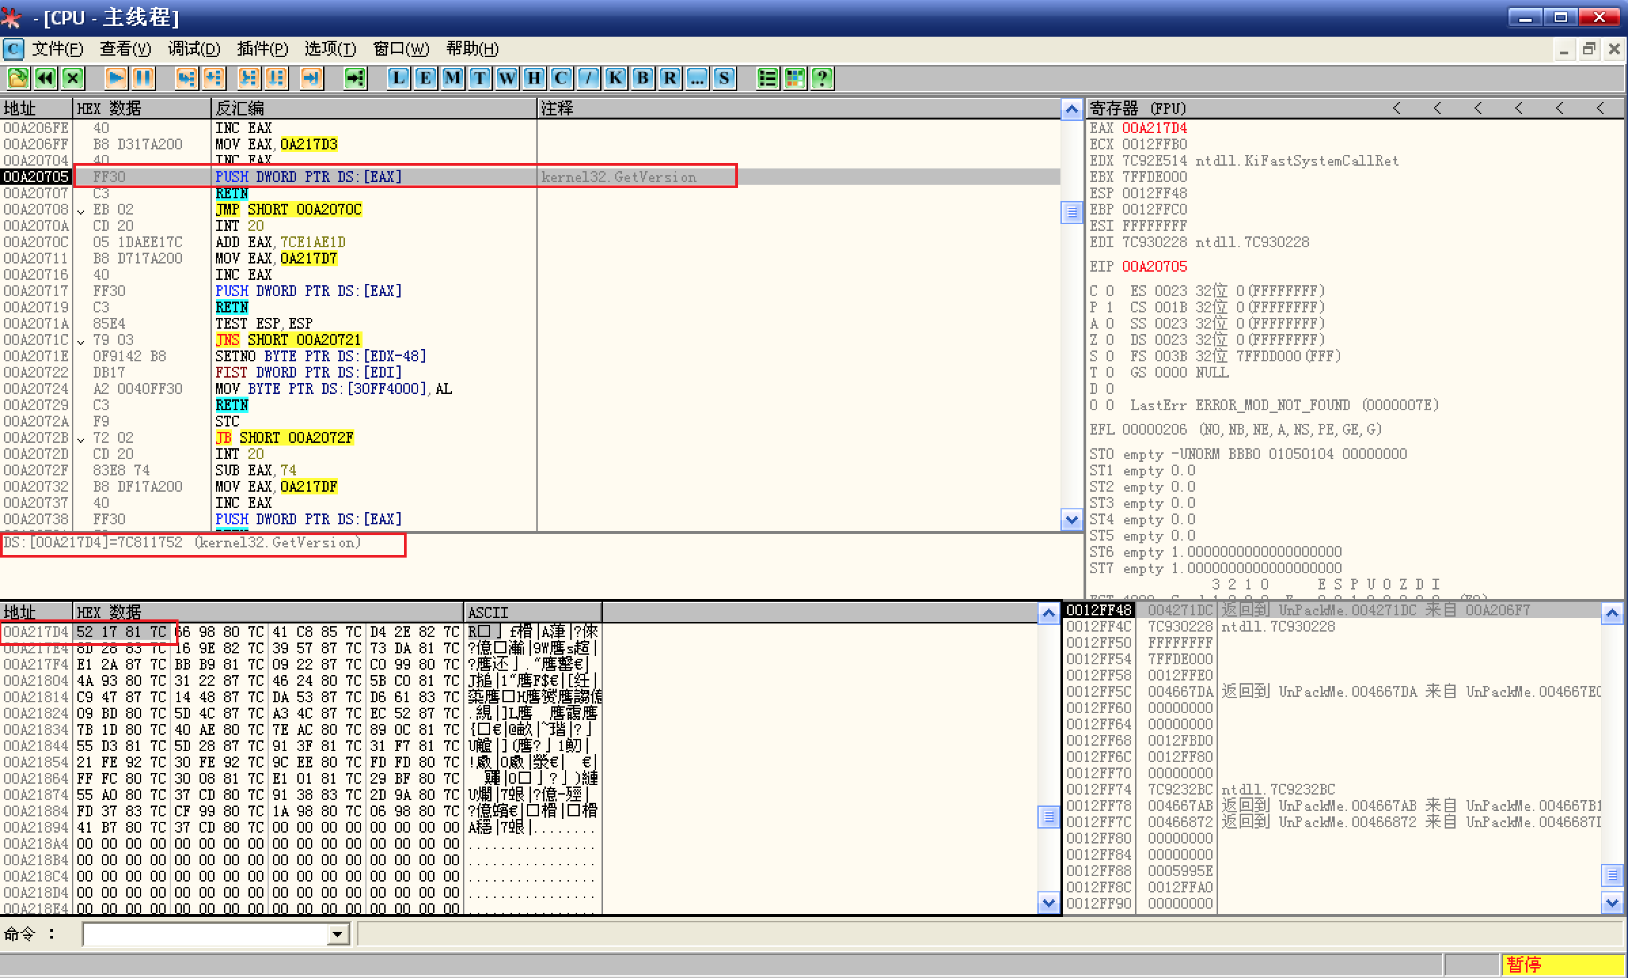The height and width of the screenshot is (978, 1628).
Task: Click the Open file toolbar icon
Action: (18, 78)
